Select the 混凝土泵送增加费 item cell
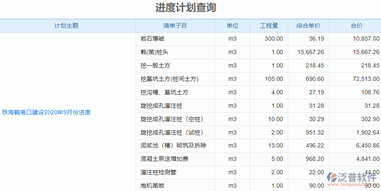 pyautogui.click(x=175, y=159)
